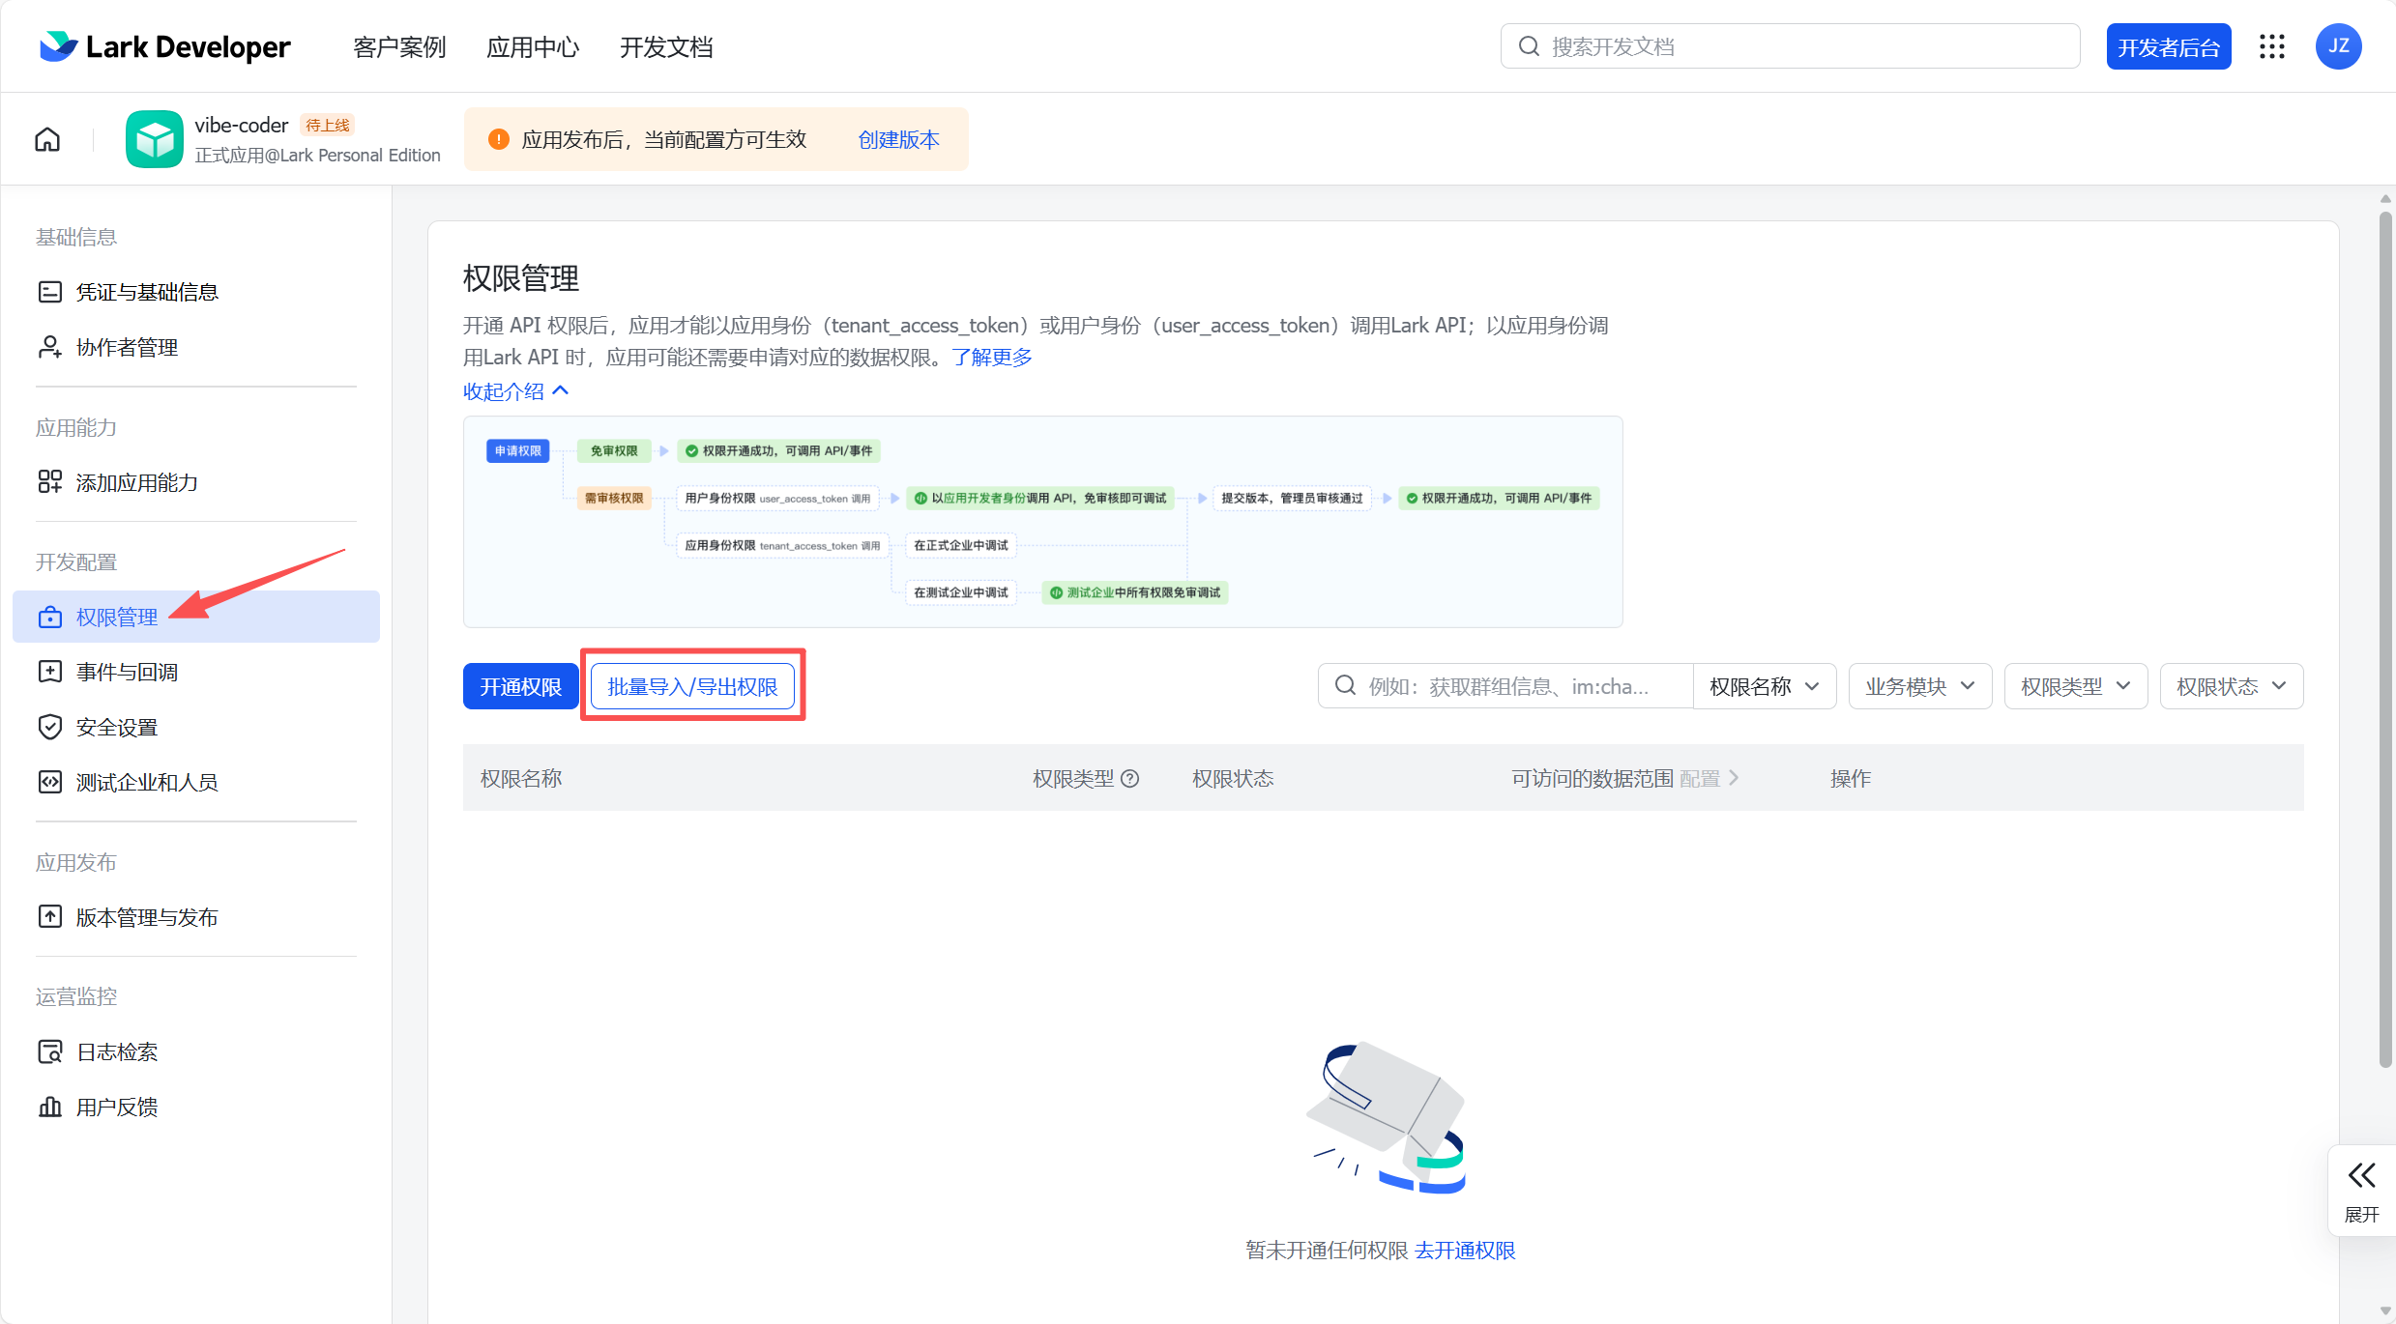Image resolution: width=2396 pixels, height=1324 pixels.
Task: Open the 权限状态 filter dropdown
Action: tap(2230, 685)
